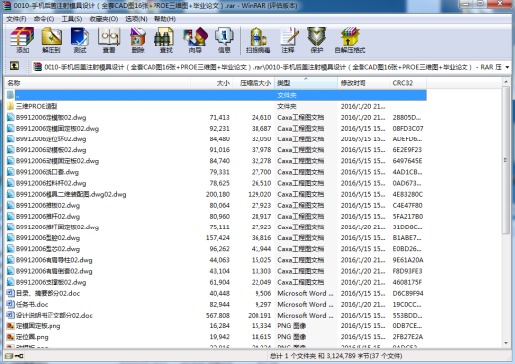515x364 pixels.
Task: Click the WinRAR icon in title bar
Action: [x=7, y=6]
